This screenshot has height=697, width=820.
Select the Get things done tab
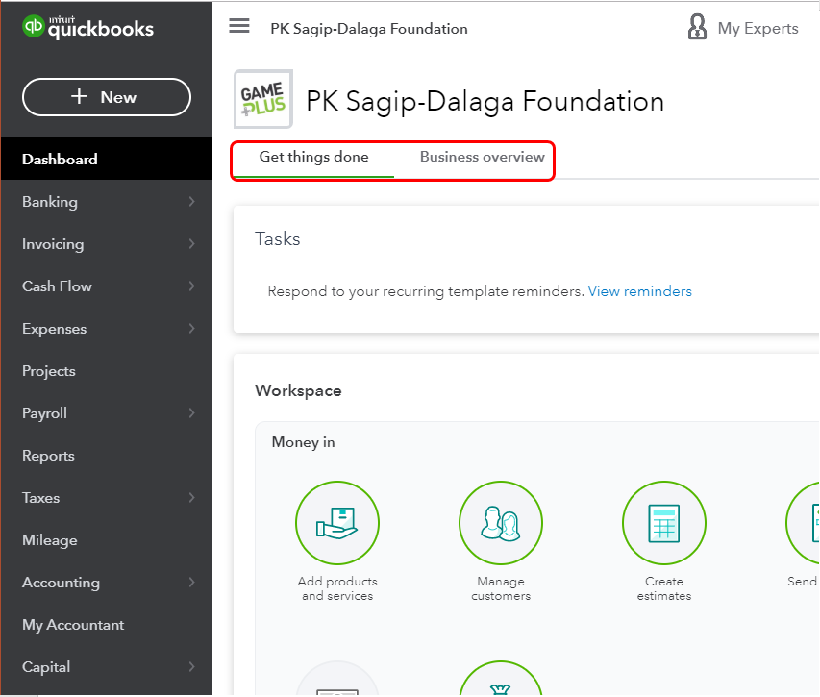(x=313, y=157)
